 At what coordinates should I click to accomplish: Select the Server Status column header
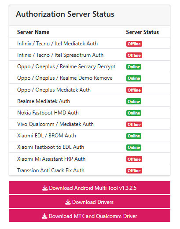(143, 32)
